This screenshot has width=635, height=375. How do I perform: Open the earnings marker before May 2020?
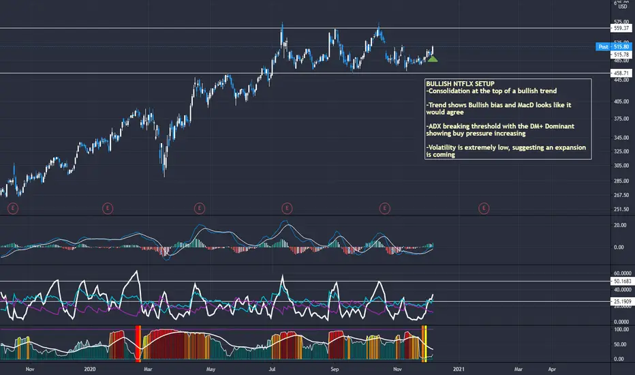pyautogui.click(x=199, y=209)
